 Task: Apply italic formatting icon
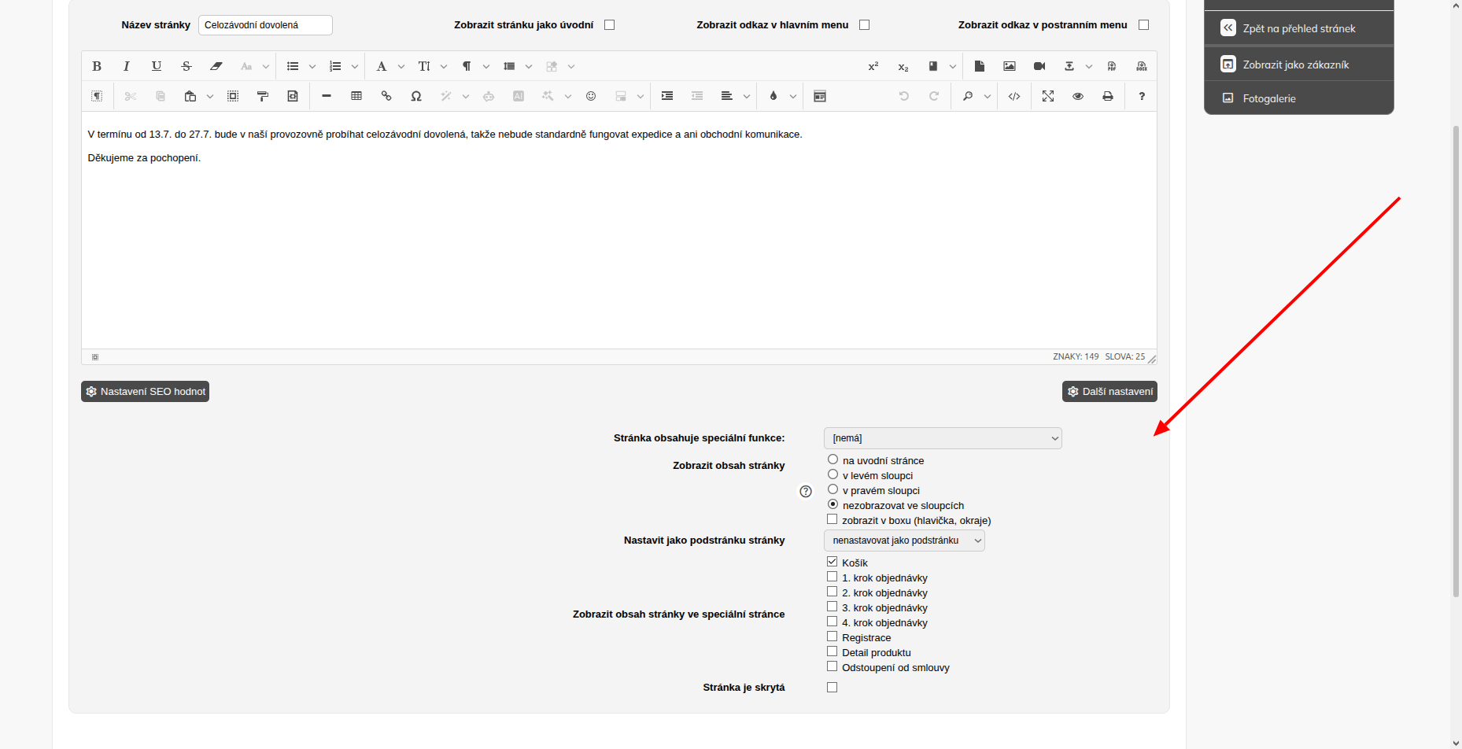[126, 66]
